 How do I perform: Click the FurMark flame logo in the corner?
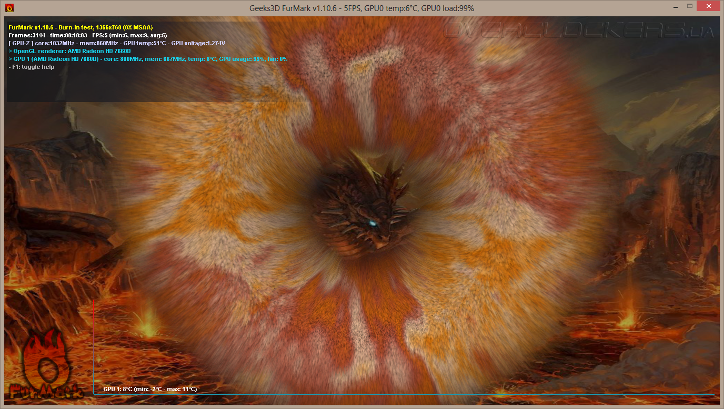click(46, 364)
